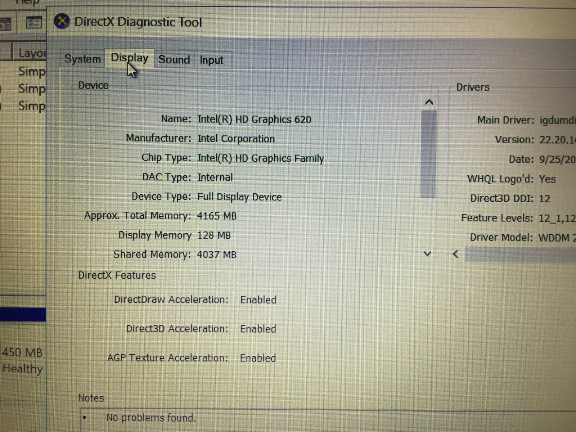Image resolution: width=576 pixels, height=432 pixels.
Task: Click the Full Display Device value
Action: (239, 197)
